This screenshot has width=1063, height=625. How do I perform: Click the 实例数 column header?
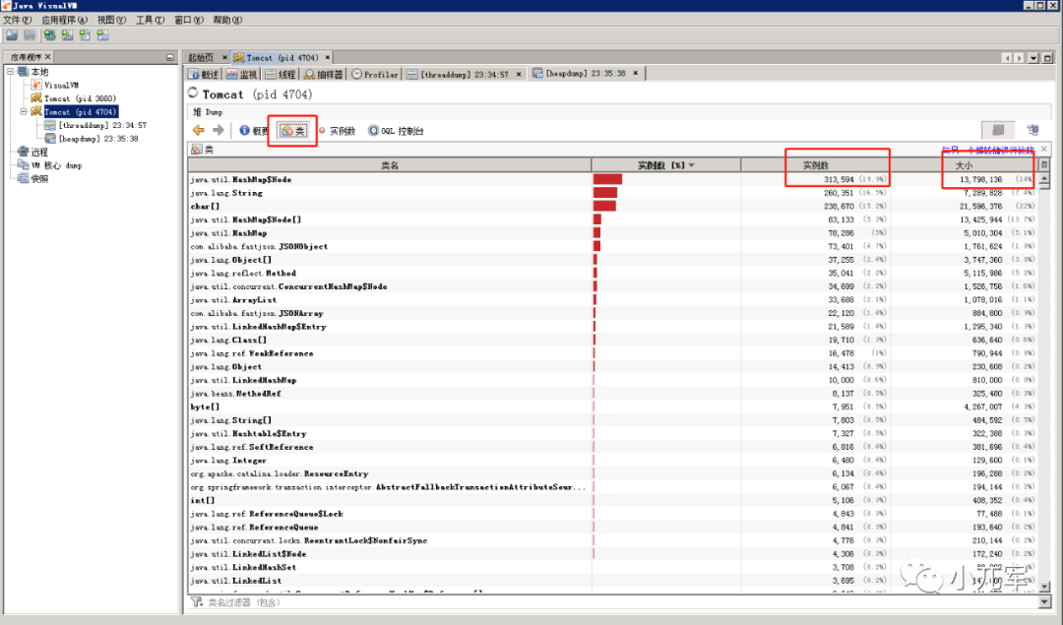816,164
